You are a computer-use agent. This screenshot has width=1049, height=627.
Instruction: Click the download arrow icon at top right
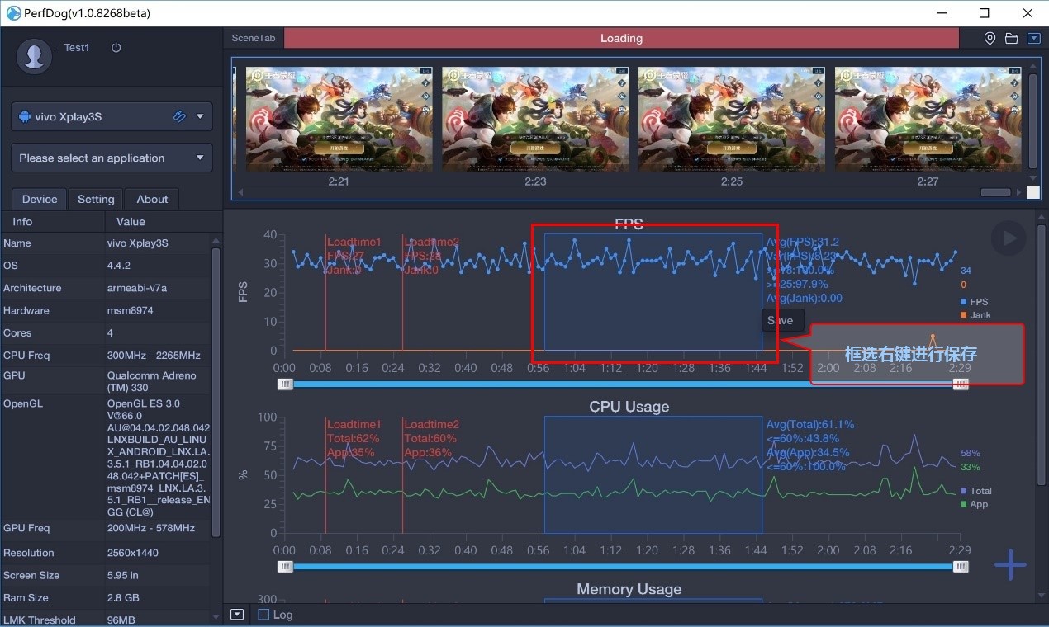point(1032,38)
